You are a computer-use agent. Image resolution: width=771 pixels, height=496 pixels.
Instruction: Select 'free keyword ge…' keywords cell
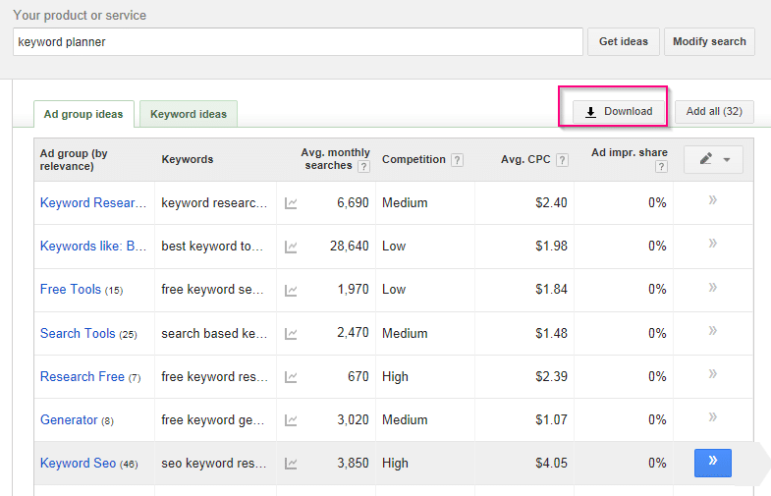213,419
